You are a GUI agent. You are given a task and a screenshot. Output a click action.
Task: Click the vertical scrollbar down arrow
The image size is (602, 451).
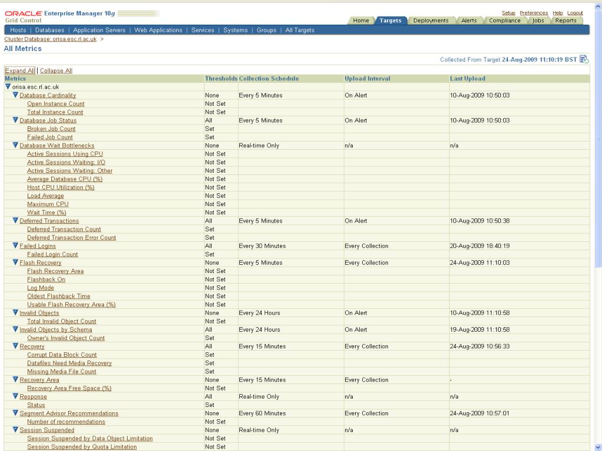pyautogui.click(x=598, y=447)
